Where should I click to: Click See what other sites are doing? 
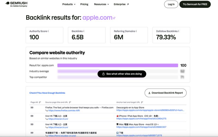[x=122, y=74]
